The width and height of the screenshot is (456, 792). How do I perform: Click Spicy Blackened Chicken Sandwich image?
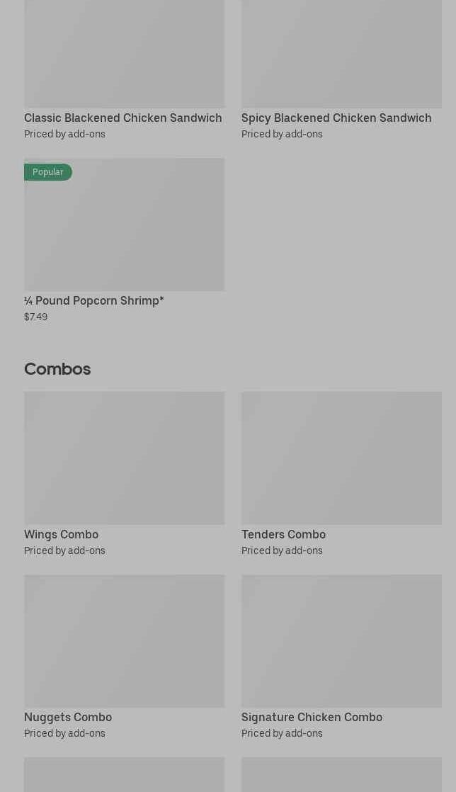pos(341,54)
